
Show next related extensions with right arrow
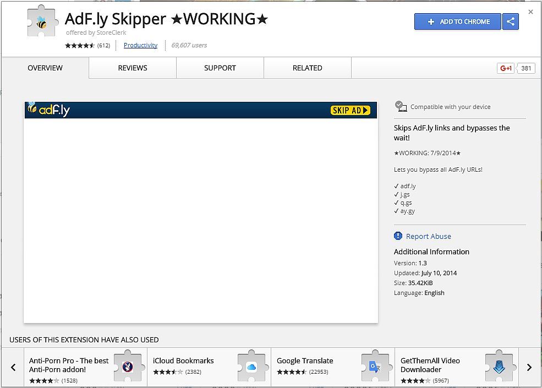coord(529,367)
